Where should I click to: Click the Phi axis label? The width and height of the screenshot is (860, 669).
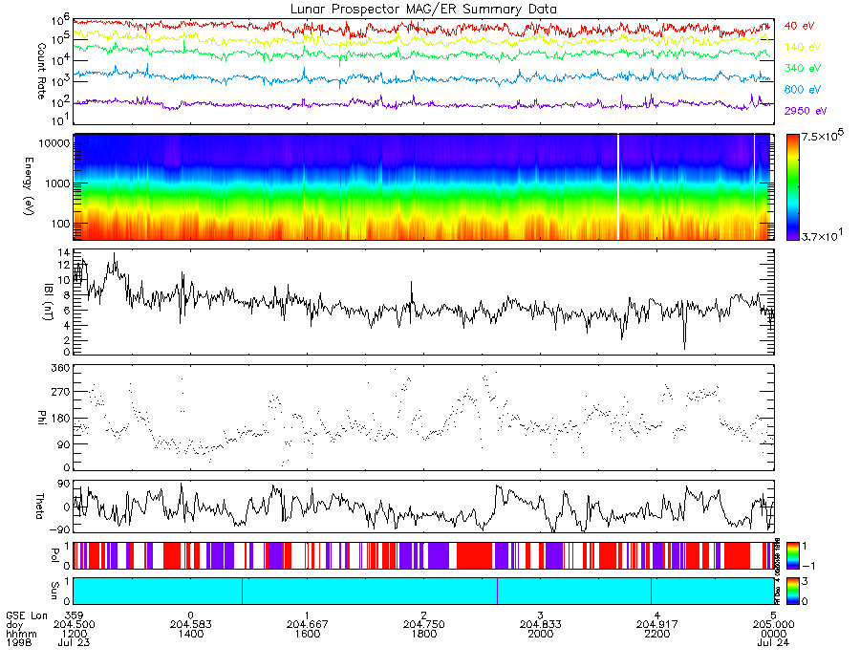tap(41, 417)
